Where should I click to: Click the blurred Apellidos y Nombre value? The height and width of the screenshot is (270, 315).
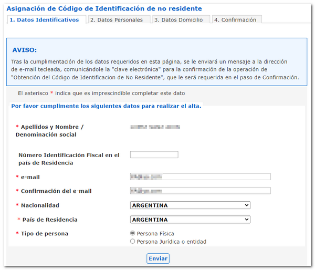(x=155, y=127)
